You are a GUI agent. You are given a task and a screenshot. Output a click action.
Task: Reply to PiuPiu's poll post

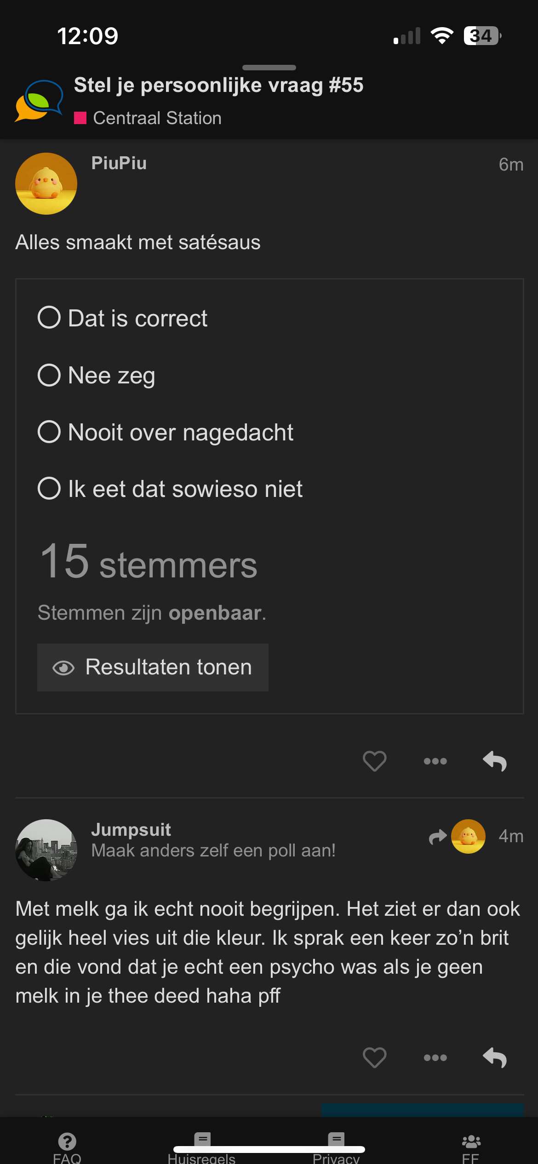pos(495,761)
